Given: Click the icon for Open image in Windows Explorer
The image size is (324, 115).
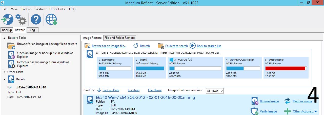Looking at the screenshot, I should click(x=12, y=55).
